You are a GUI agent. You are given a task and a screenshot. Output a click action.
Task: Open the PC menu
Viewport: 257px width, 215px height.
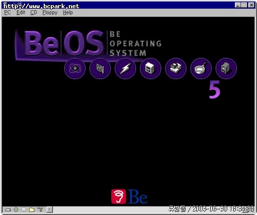click(x=8, y=12)
